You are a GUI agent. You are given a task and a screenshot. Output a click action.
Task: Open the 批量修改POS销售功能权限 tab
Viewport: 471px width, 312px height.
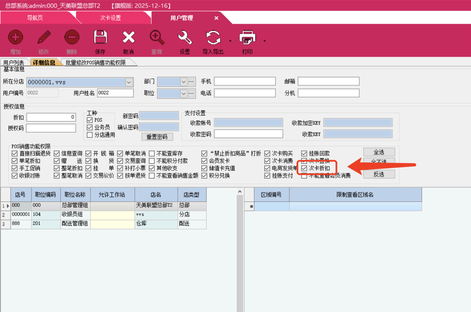pos(96,62)
